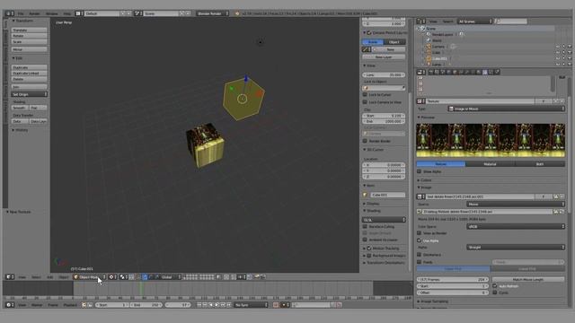The image size is (575, 323).
Task: Toggle the Deinterlace checkbox
Action: click(420, 255)
